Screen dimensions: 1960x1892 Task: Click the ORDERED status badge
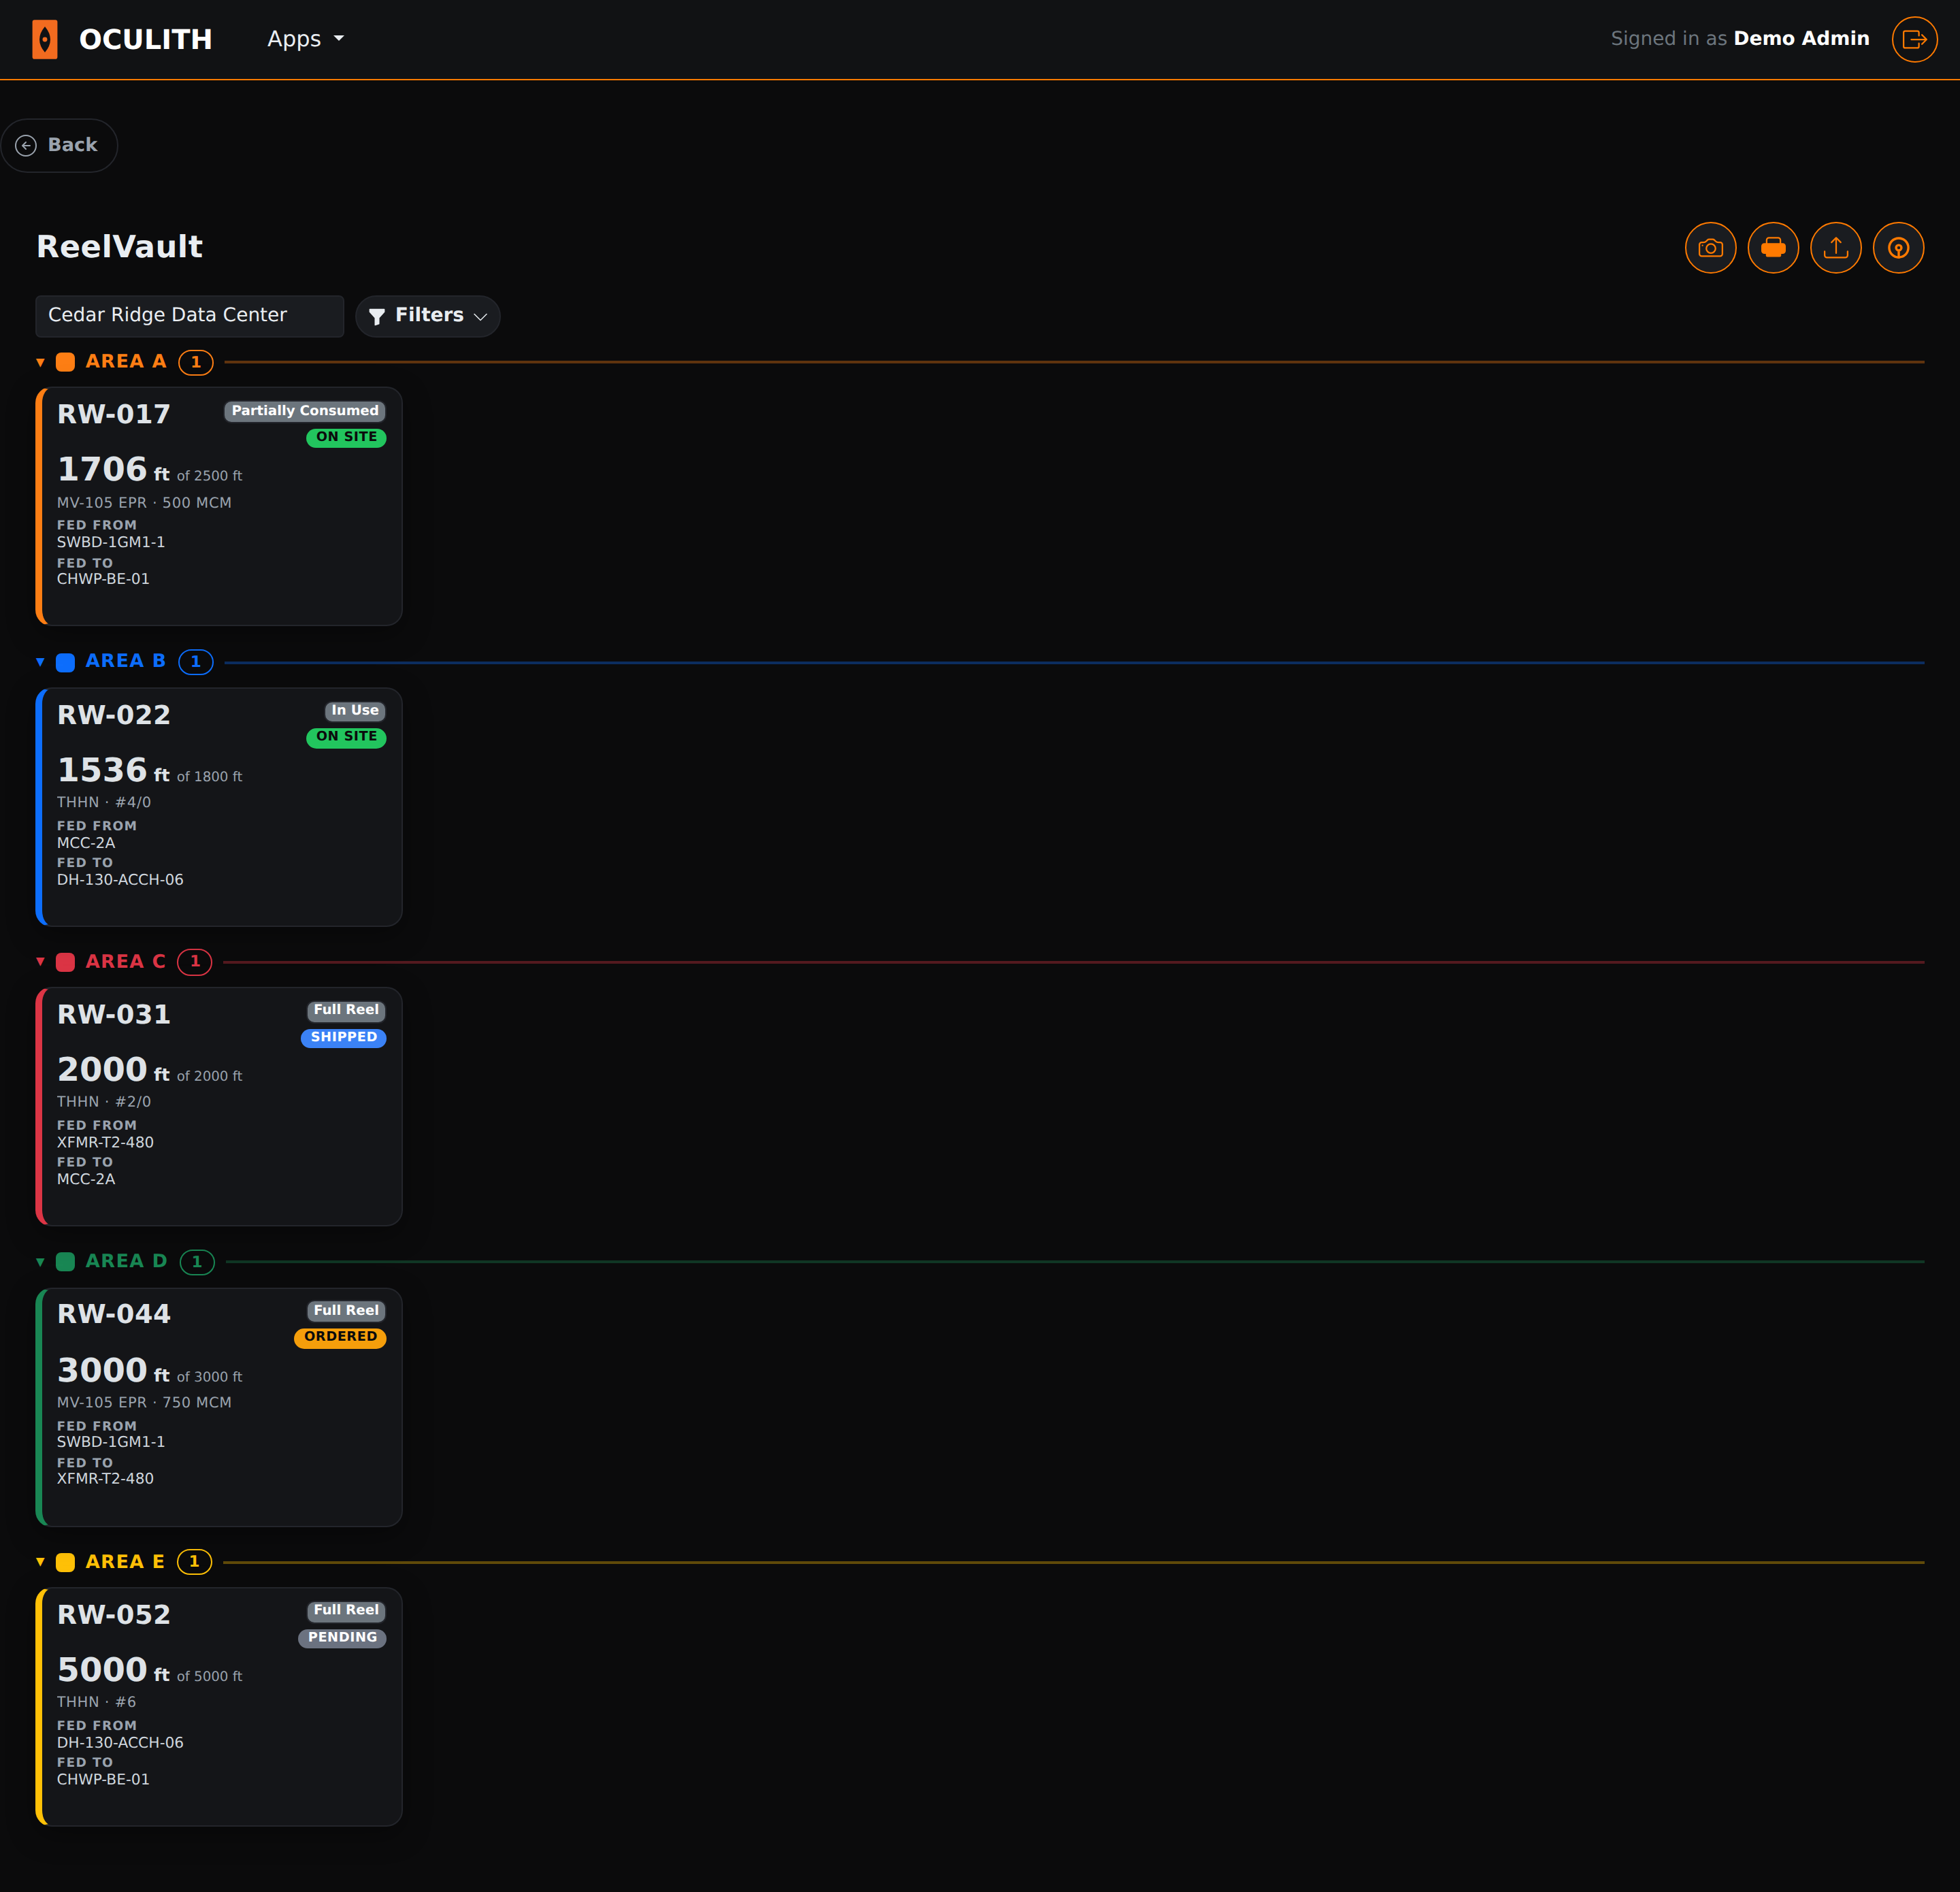click(x=340, y=1337)
